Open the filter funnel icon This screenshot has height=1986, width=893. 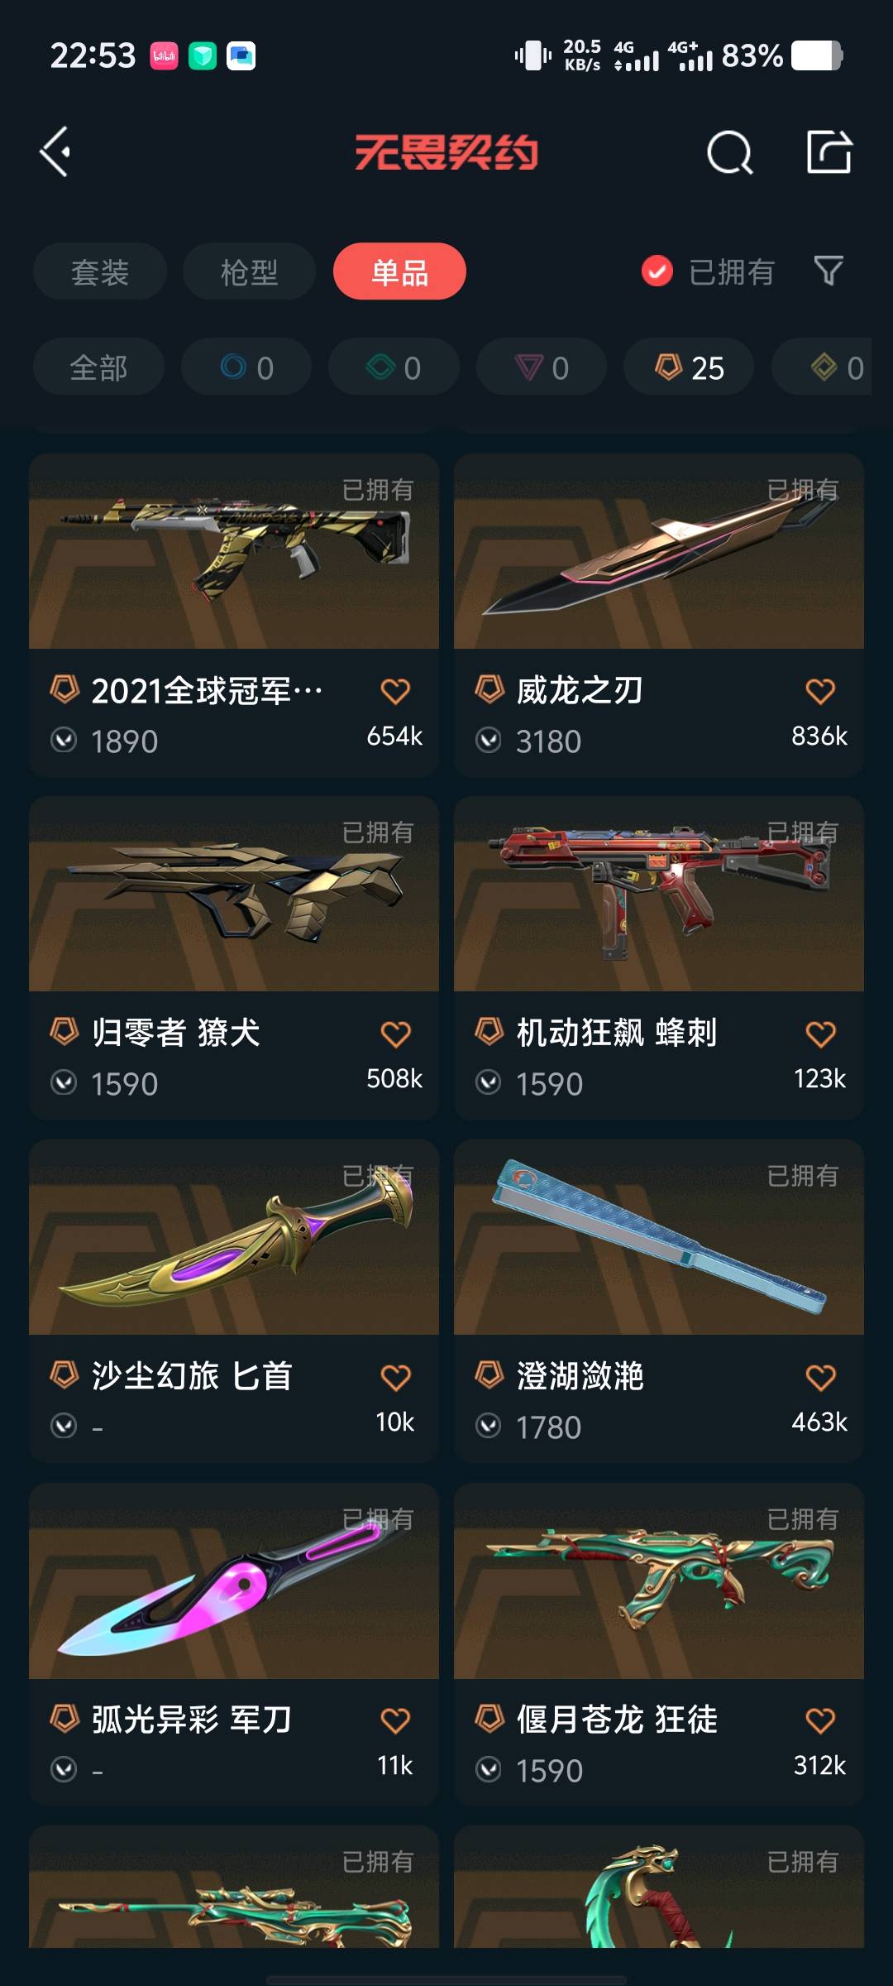point(829,271)
